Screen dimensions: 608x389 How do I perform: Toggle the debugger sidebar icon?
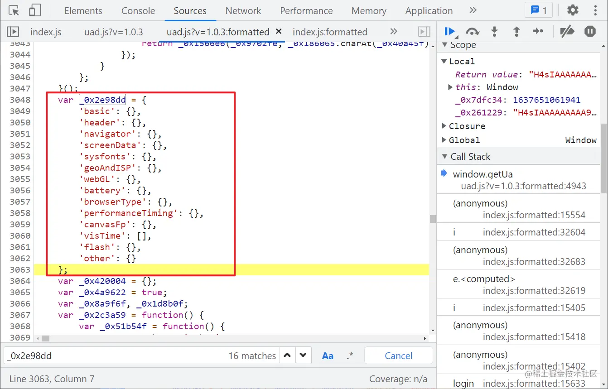[x=424, y=32]
